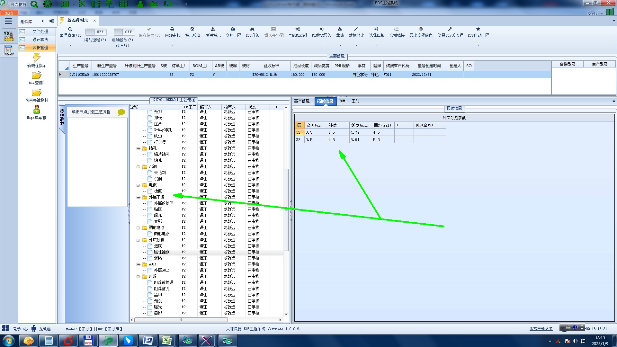Collapse the 钻孔 tree node
This screenshot has height=347, width=617.
pos(138,148)
